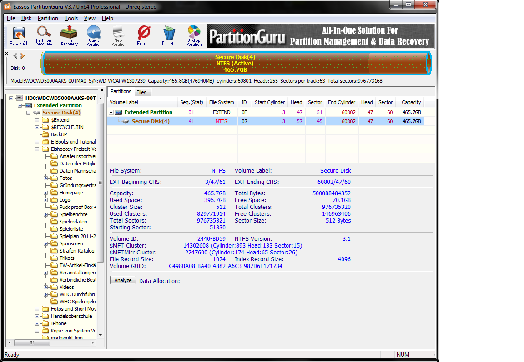The height and width of the screenshot is (362, 524).
Task: Select the Spielerliste folder
Action: pyautogui.click(x=71, y=229)
